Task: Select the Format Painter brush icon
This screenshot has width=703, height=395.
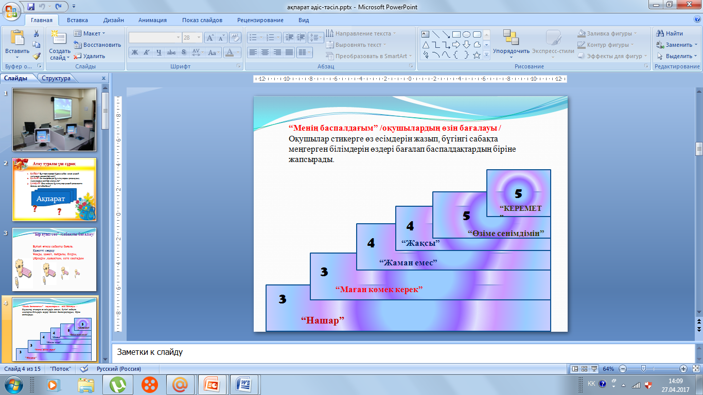Action: [x=37, y=56]
